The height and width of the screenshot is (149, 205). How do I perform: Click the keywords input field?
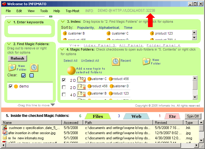pos(29,30)
